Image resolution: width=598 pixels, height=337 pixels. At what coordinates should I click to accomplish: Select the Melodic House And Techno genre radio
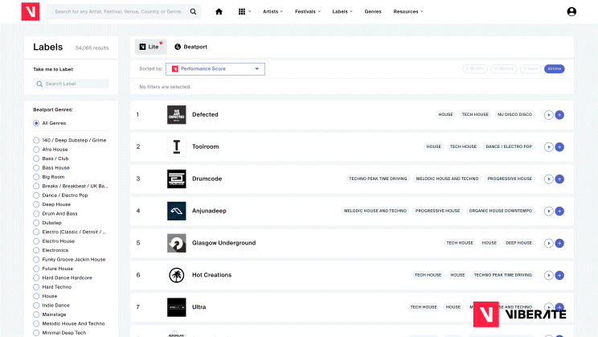[x=36, y=323]
